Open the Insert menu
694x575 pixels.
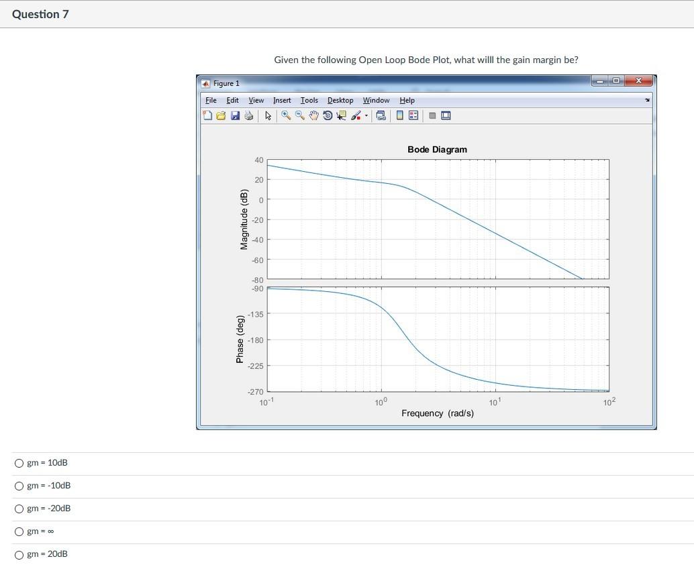click(282, 100)
